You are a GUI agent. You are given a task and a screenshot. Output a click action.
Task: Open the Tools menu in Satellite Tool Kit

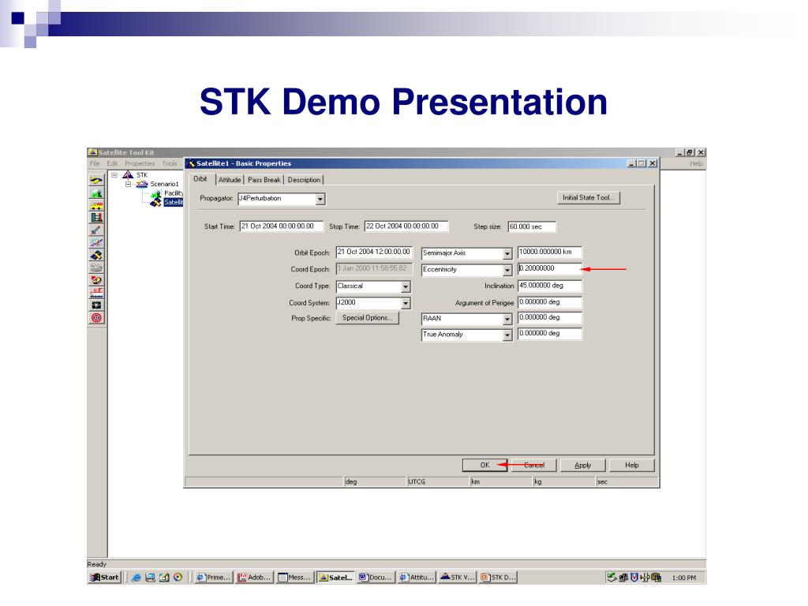click(x=170, y=163)
